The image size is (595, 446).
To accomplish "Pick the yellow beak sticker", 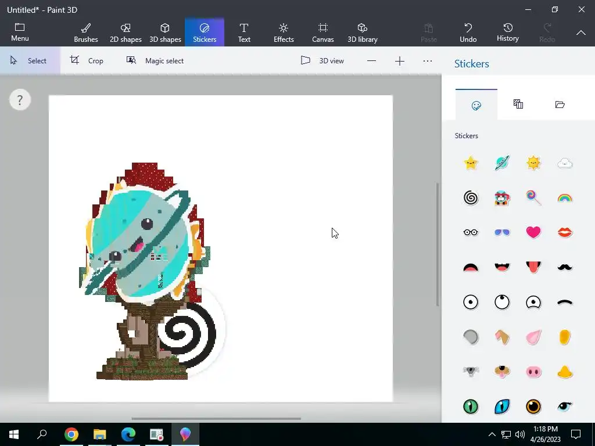I will (x=565, y=372).
